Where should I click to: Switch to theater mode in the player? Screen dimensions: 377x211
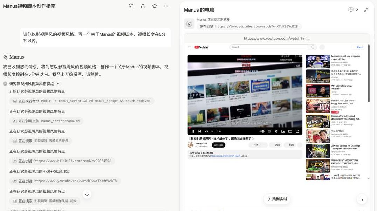(x=290, y=131)
